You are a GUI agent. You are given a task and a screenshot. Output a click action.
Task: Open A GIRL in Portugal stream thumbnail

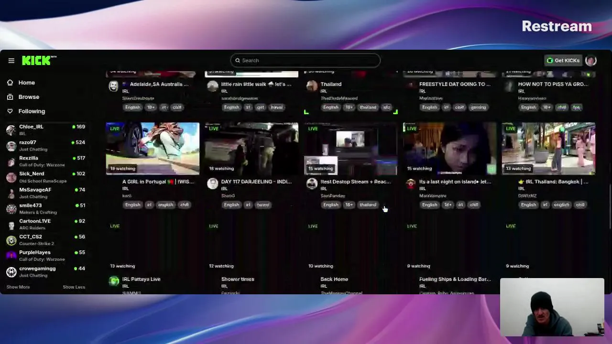point(153,149)
